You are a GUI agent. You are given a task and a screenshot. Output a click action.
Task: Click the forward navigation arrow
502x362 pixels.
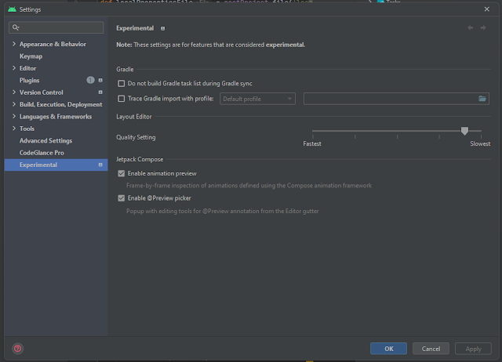483,27
